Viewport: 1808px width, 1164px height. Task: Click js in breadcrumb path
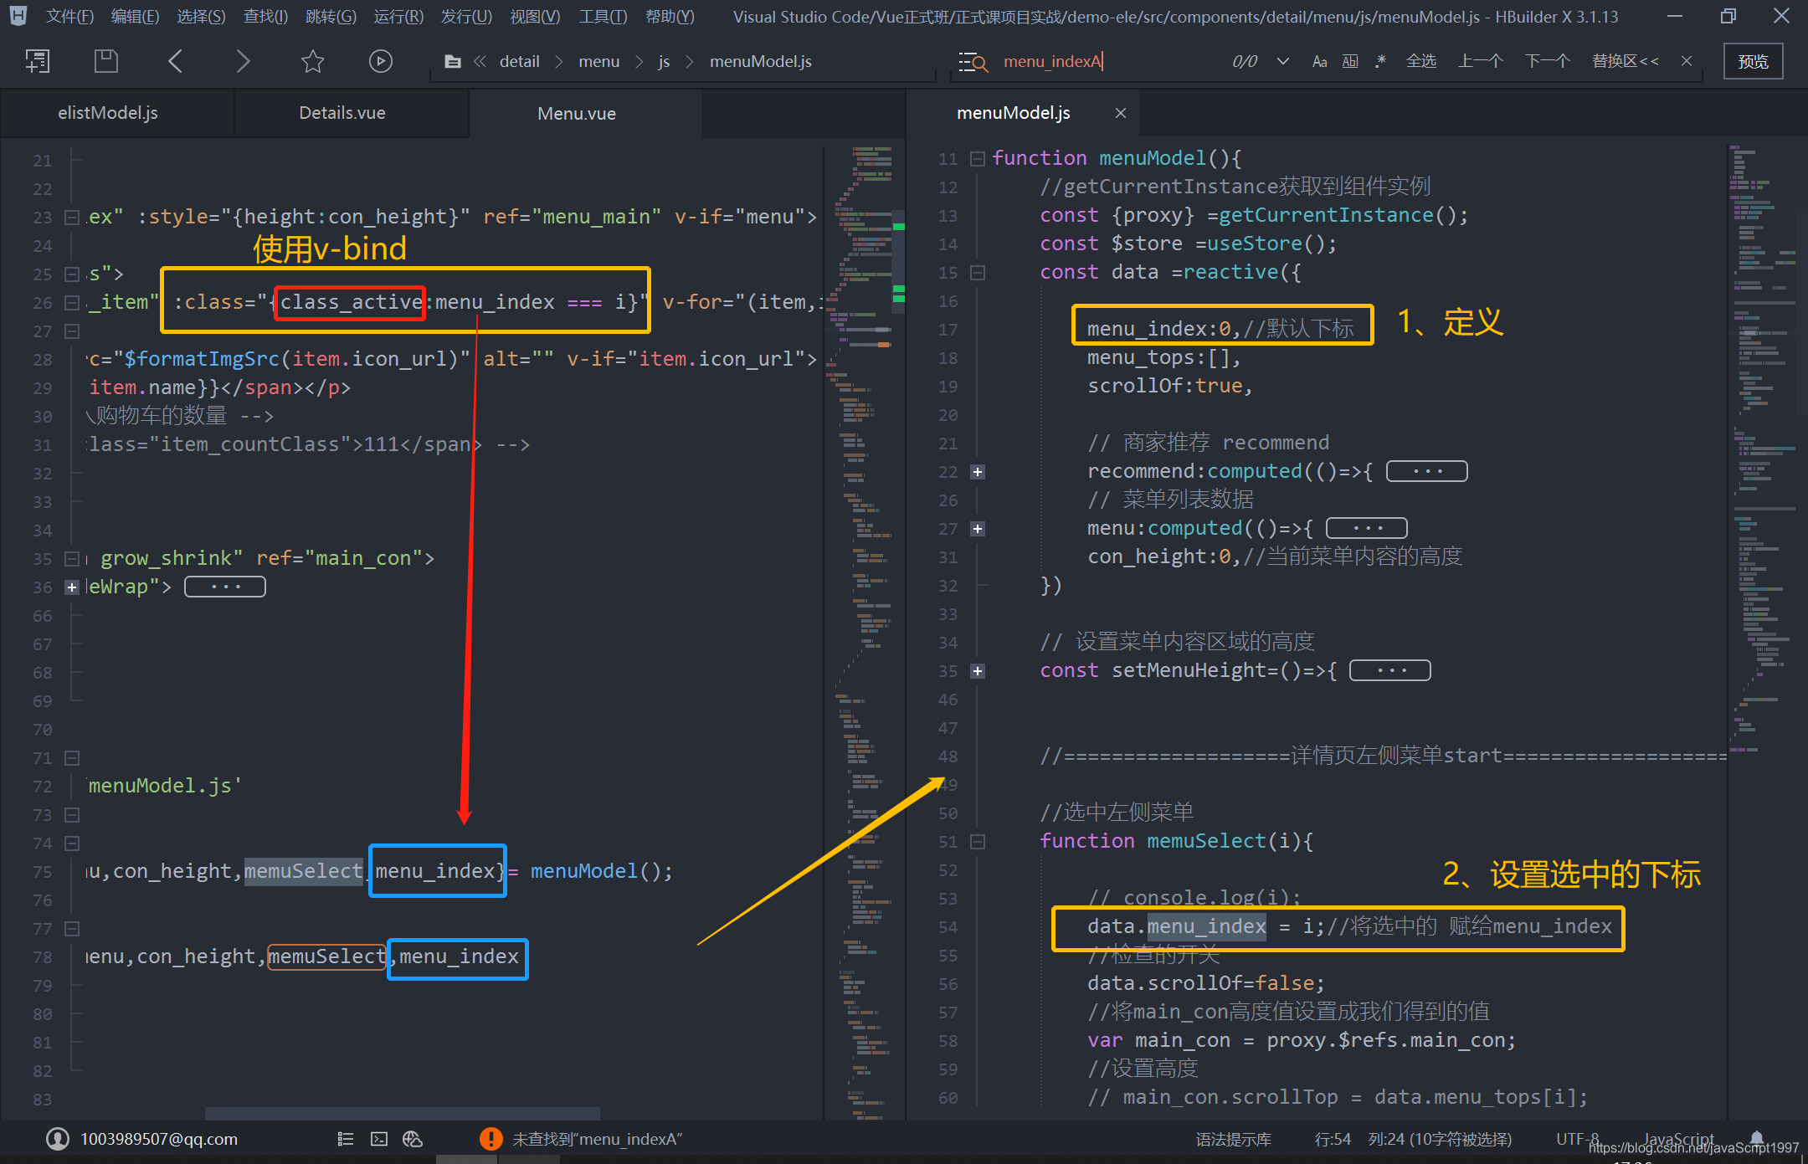(x=664, y=62)
